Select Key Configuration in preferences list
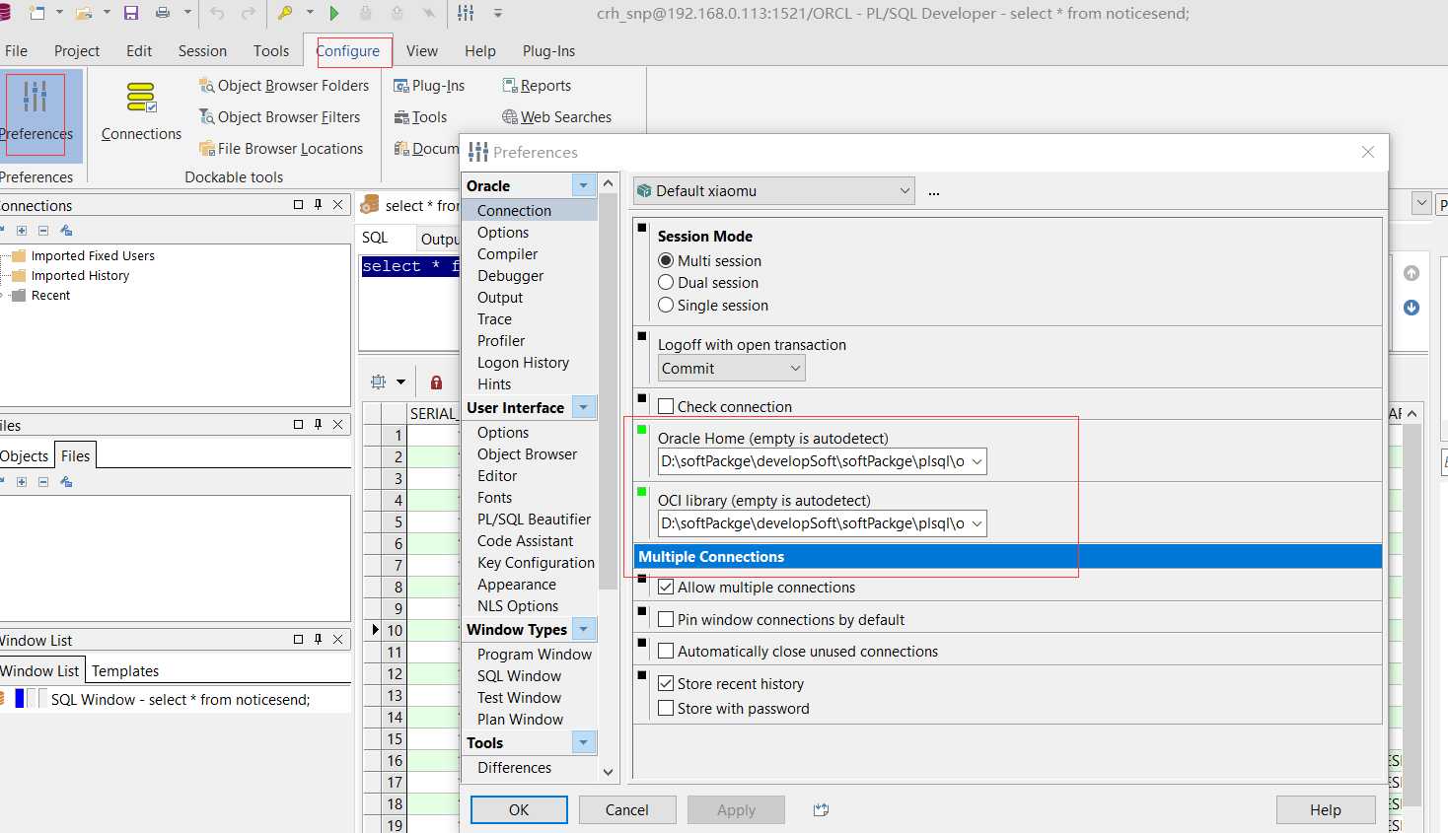Image resolution: width=1448 pixels, height=833 pixels. [x=536, y=563]
